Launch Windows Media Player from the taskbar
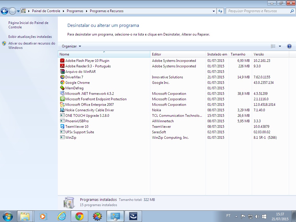The image size is (296, 222). [x=43, y=216]
